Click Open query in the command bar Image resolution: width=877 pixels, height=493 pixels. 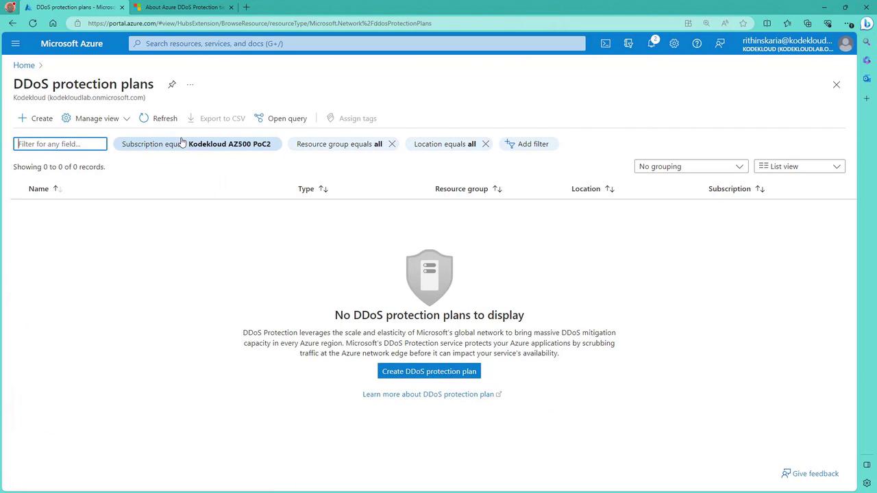[x=281, y=118]
